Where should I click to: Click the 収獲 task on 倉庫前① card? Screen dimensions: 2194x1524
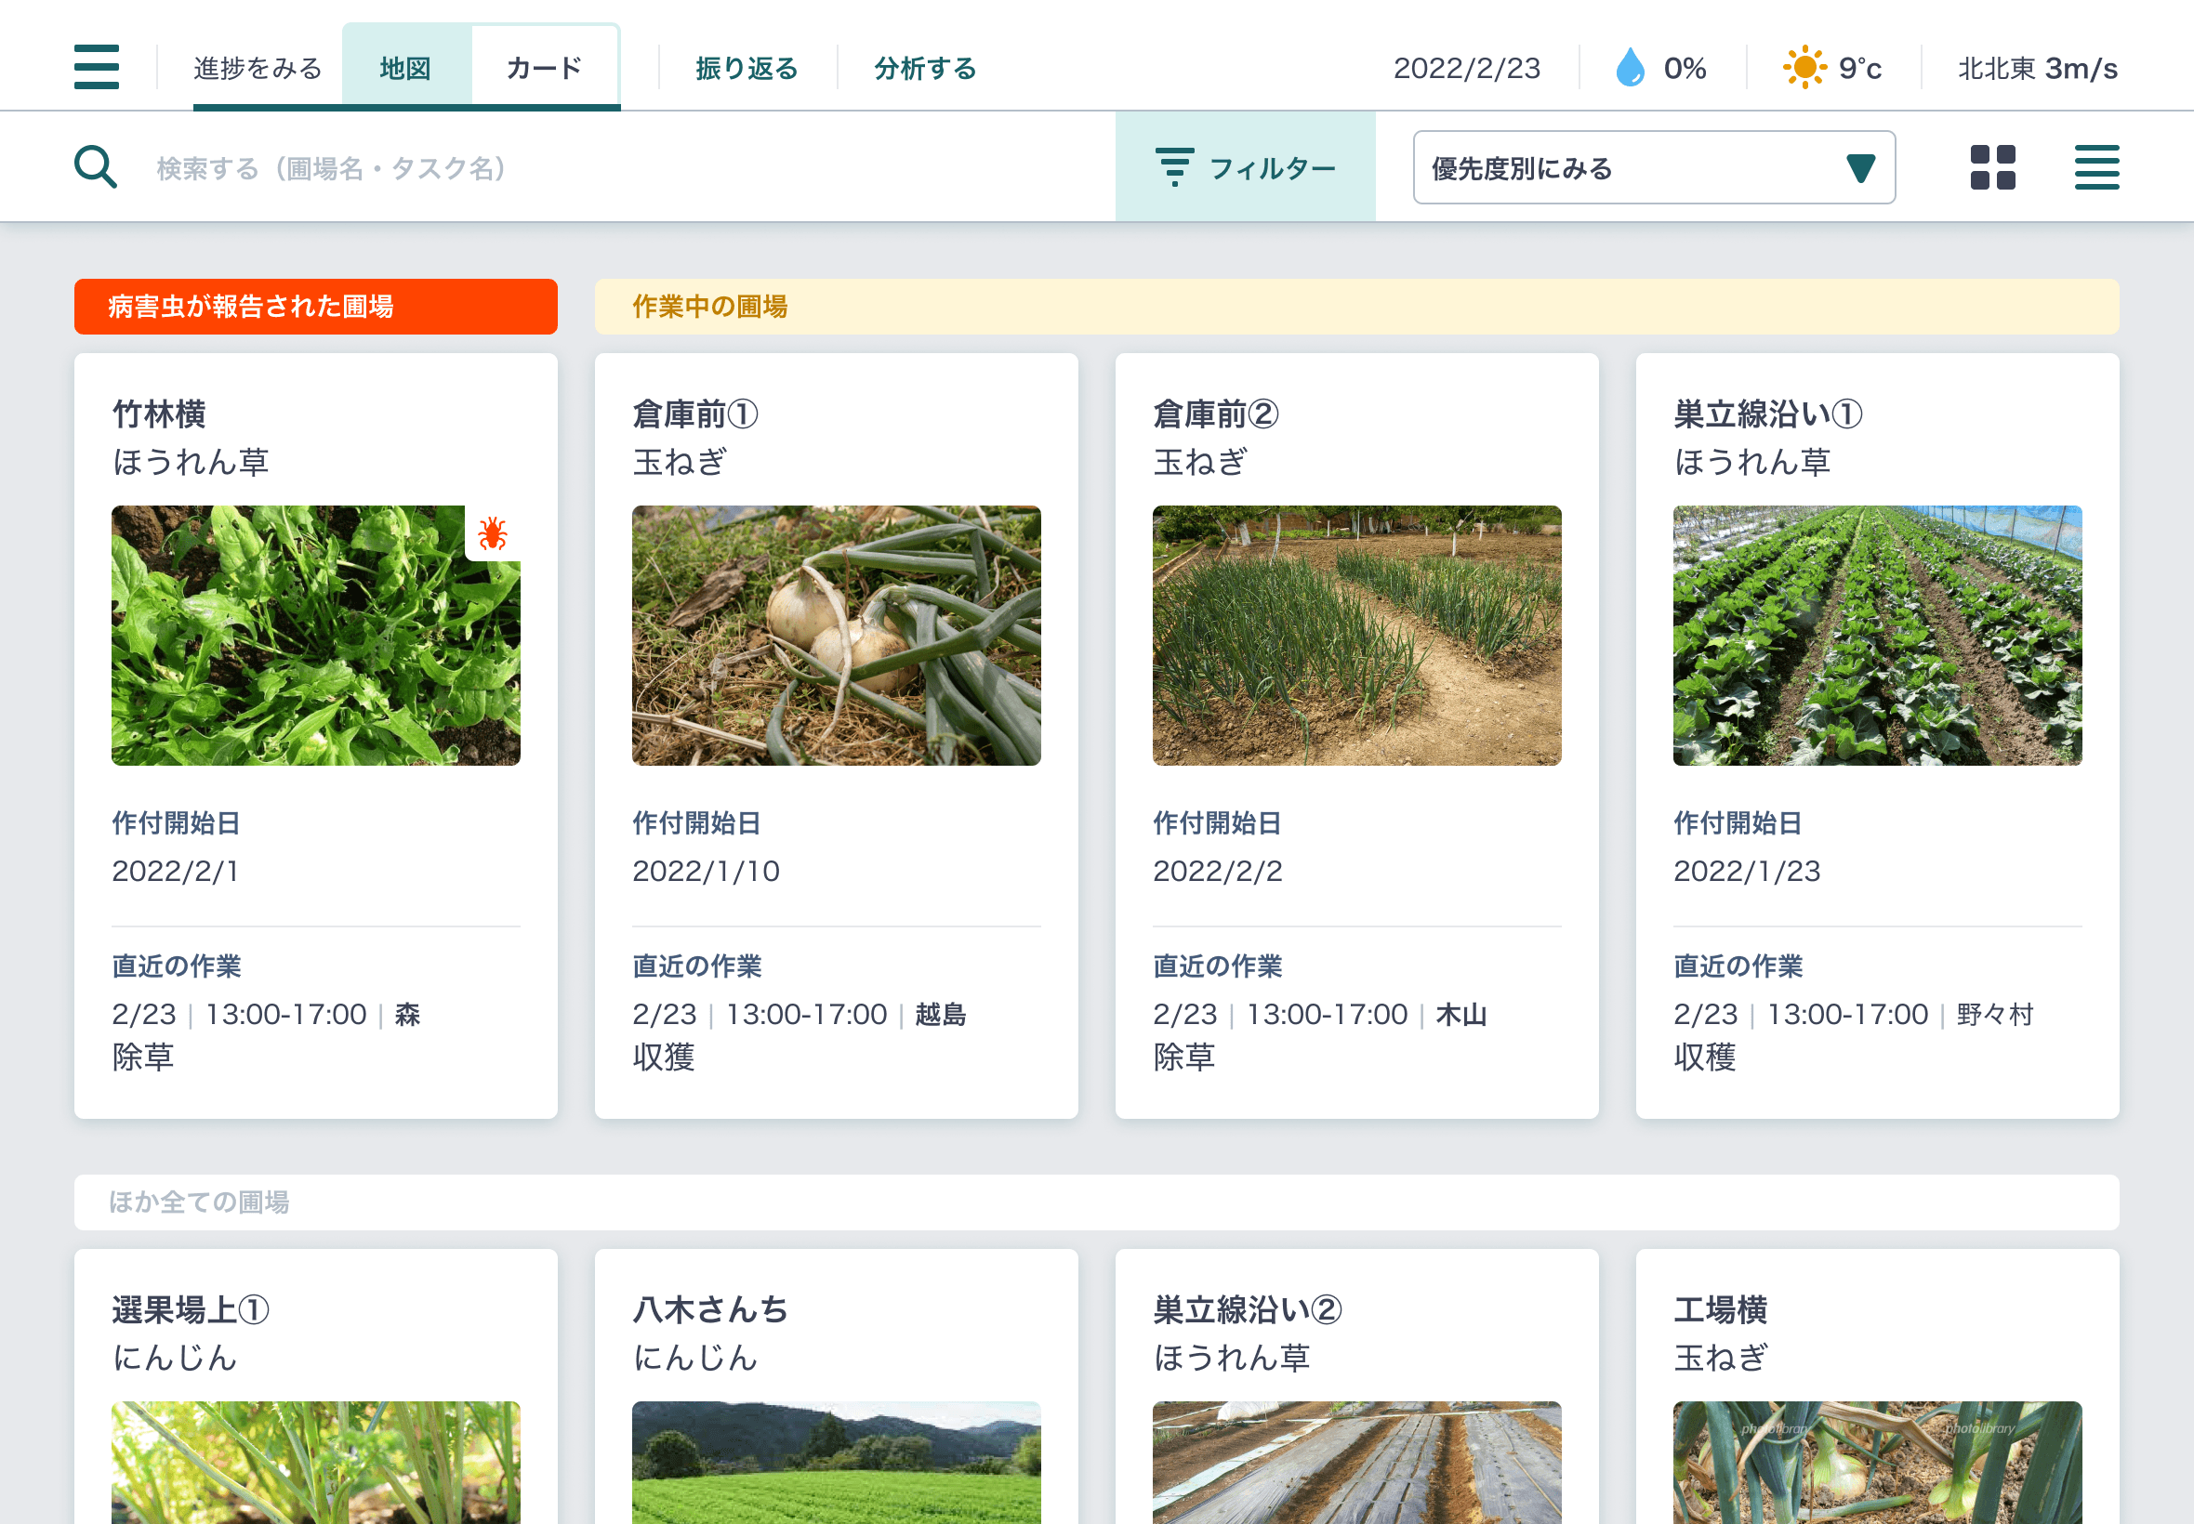click(664, 1058)
